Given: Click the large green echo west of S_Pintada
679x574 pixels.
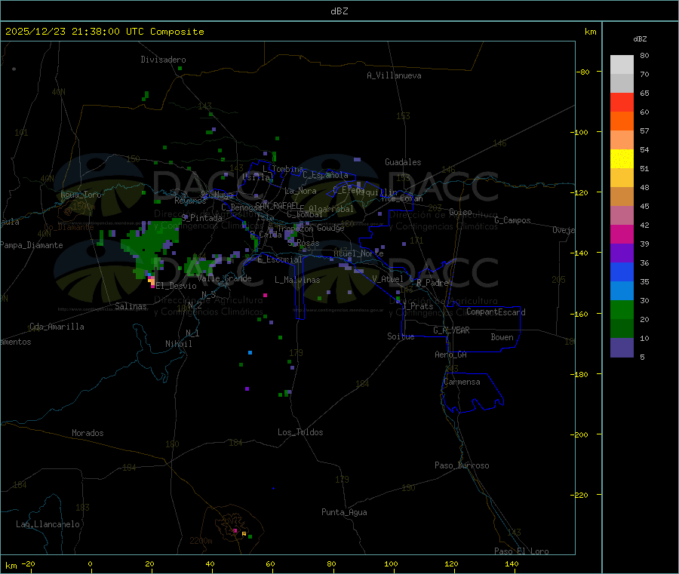Looking at the screenshot, I should (151, 248).
